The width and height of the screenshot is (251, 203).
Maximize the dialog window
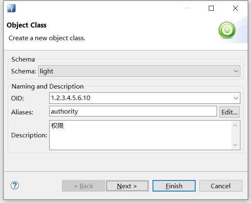[x=211, y=8]
